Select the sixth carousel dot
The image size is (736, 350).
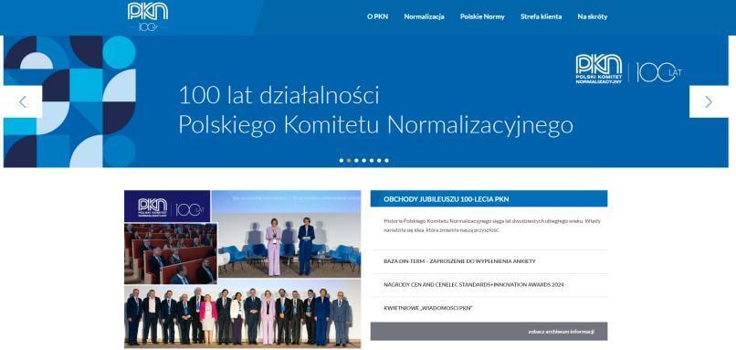379,160
